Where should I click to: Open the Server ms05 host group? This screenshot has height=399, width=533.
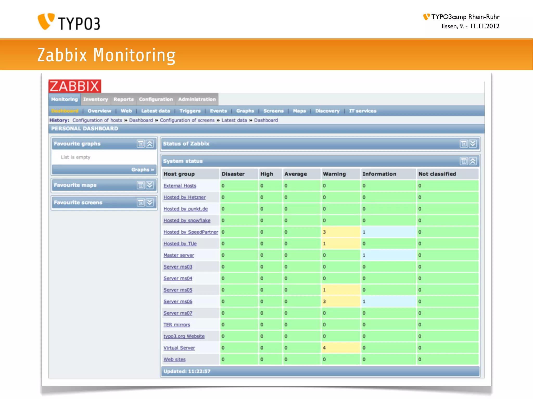pyautogui.click(x=178, y=290)
